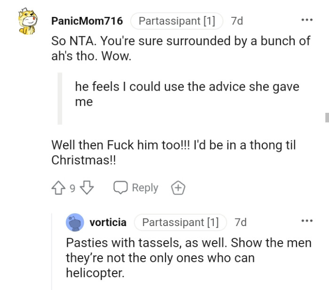Click the speech bubble icon next to Reply

click(121, 188)
